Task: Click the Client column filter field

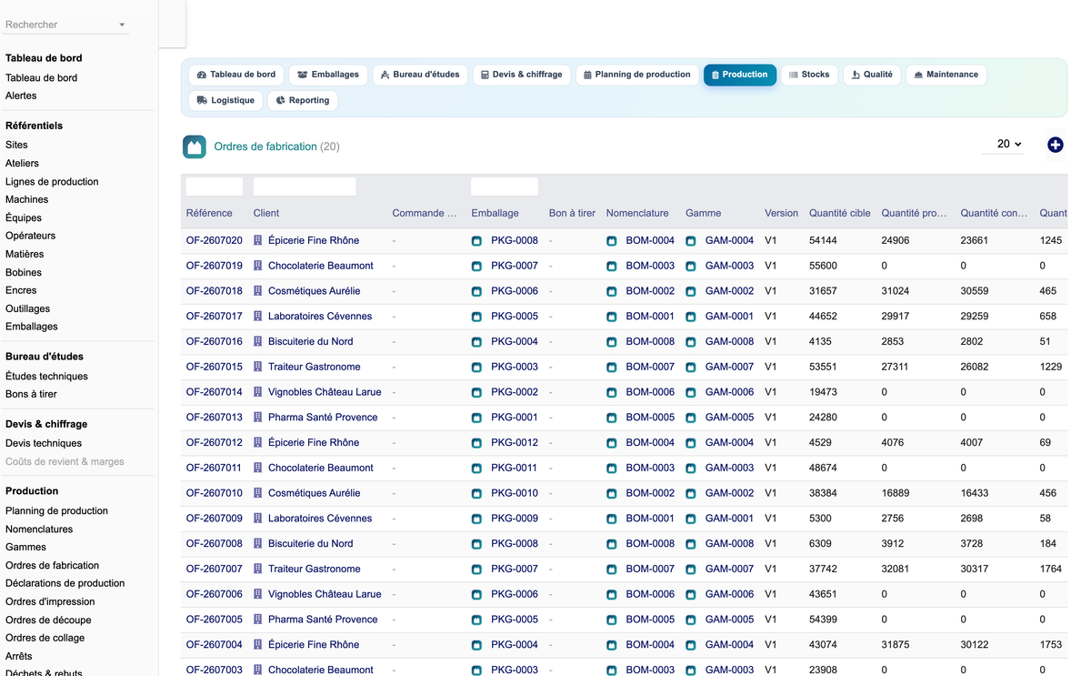Action: 305,187
